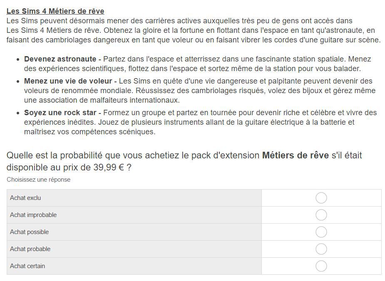The height and width of the screenshot is (281, 385).
Task: Click the bold "Menez une vie de voleur" text
Action: coord(68,81)
